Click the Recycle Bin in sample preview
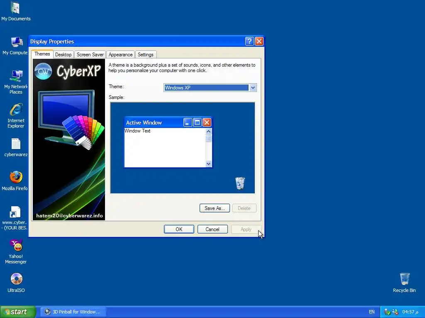This screenshot has height=318, width=425. (240, 183)
